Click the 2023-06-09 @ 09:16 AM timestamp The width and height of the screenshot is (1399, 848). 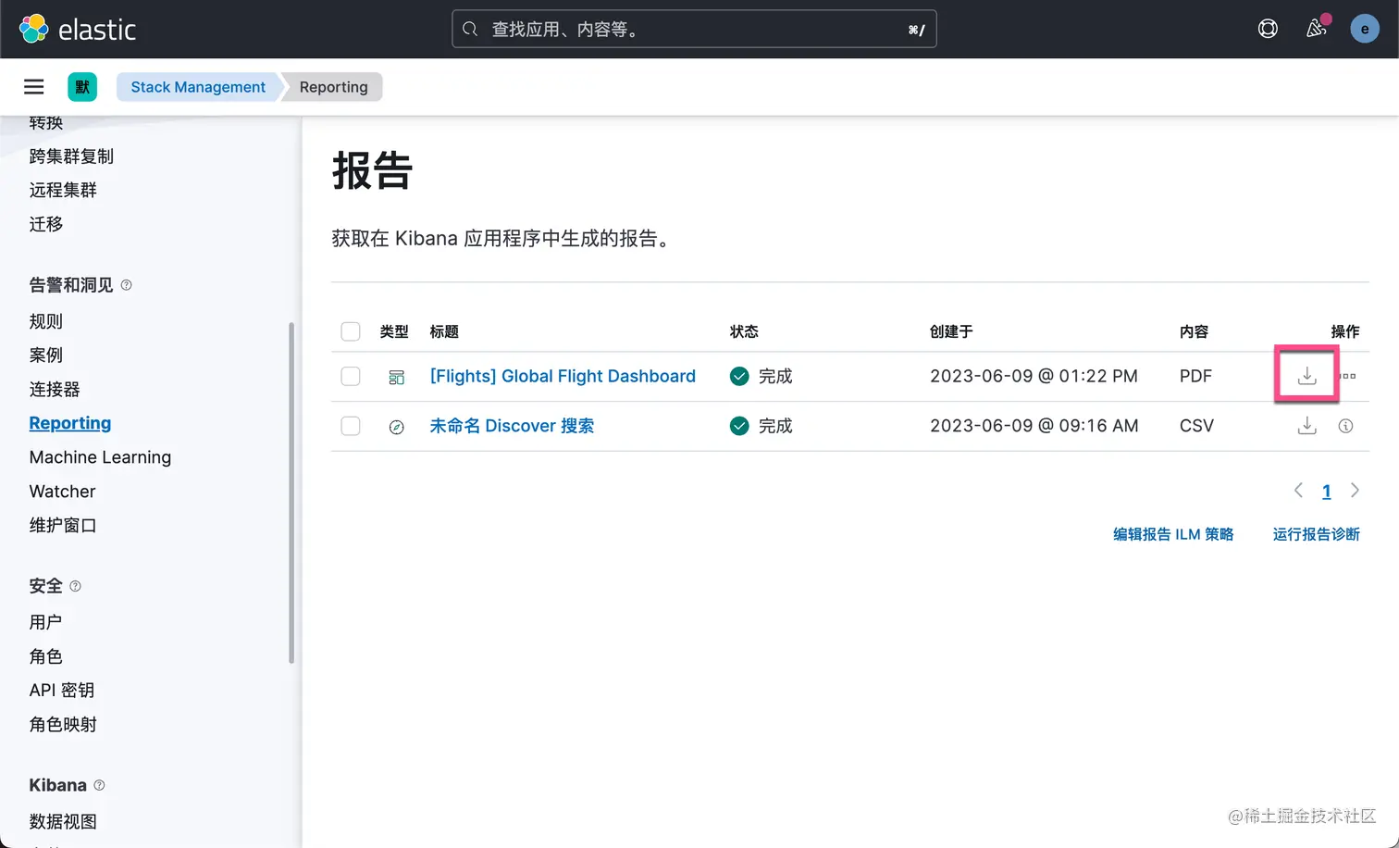[1034, 426]
